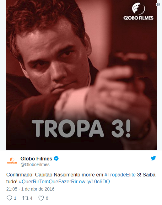Viewport: 162px width, 205px height.
Task: Open the Tropa 3 tweet image
Action: (81, 75)
